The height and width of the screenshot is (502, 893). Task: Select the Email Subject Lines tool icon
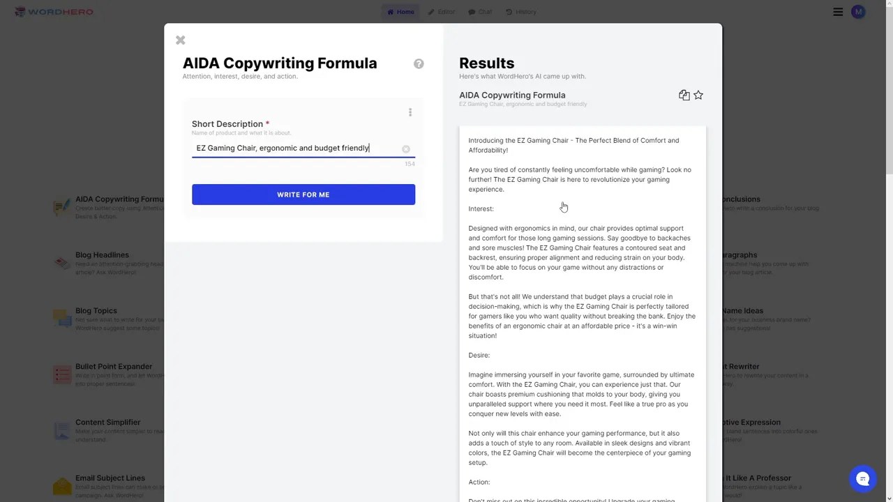click(61, 486)
